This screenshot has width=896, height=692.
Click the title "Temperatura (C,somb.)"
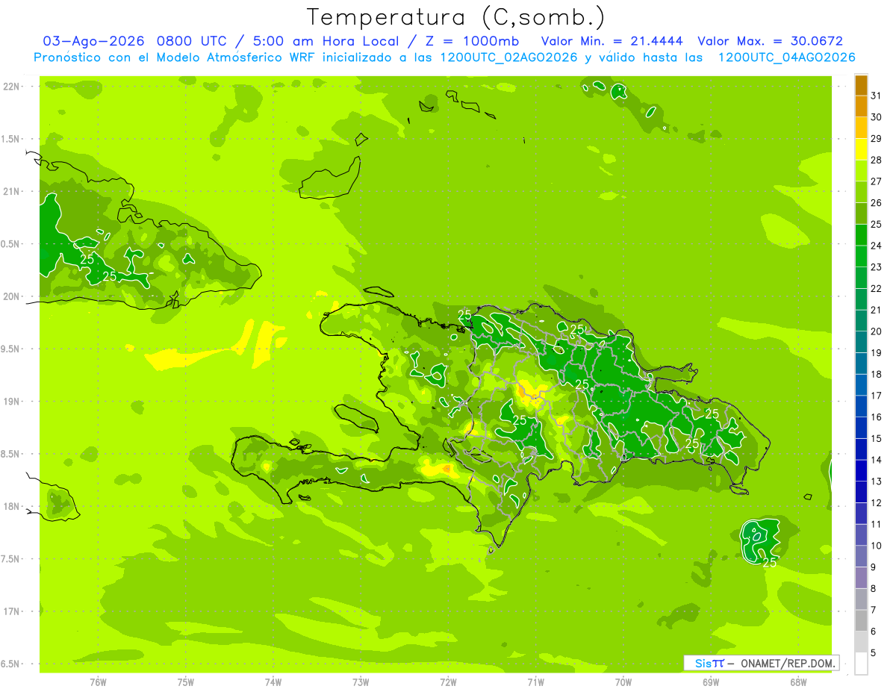click(x=455, y=17)
